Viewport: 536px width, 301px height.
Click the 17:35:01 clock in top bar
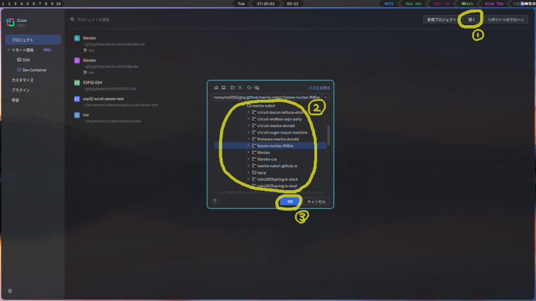pos(266,4)
